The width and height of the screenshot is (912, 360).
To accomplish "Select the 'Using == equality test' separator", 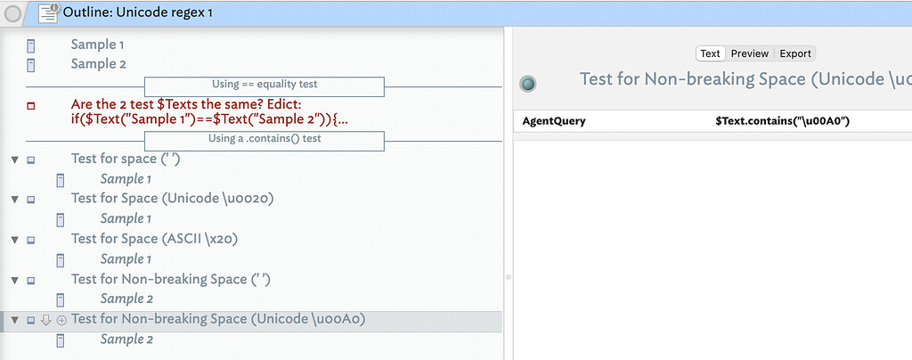I will [265, 86].
